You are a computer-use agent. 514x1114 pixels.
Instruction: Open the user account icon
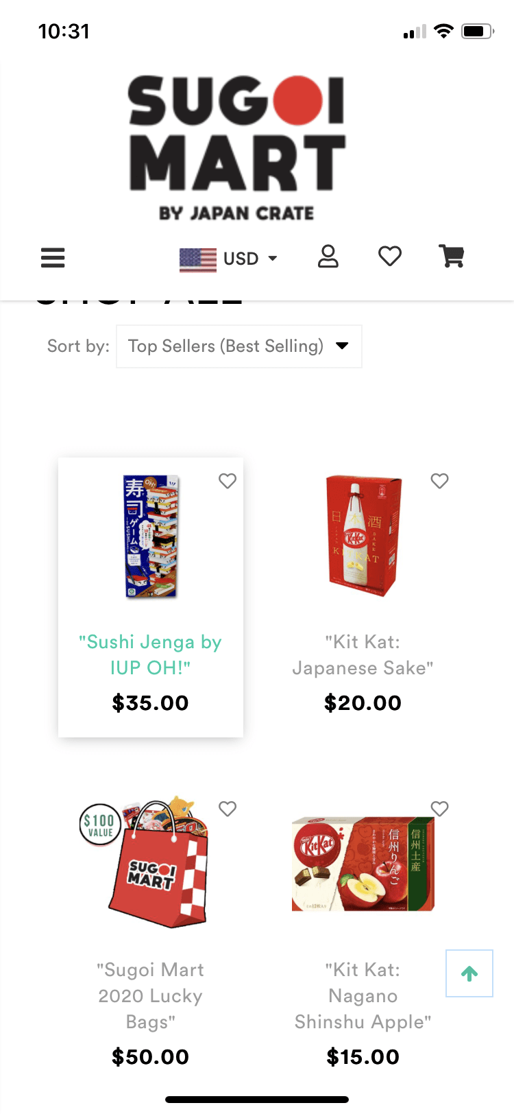328,257
